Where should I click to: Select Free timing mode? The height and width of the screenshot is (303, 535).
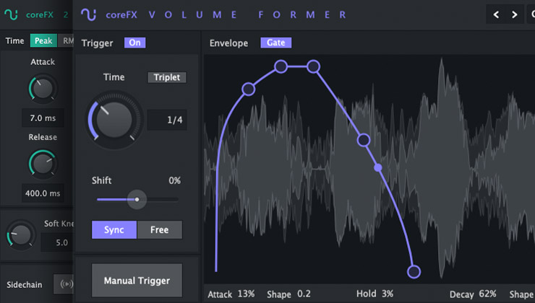click(x=159, y=230)
